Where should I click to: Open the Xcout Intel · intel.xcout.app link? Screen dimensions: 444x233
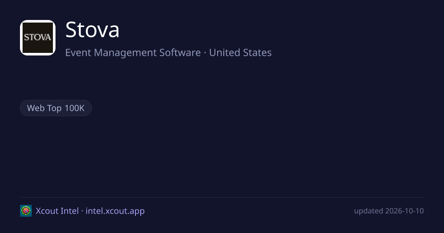click(90, 211)
